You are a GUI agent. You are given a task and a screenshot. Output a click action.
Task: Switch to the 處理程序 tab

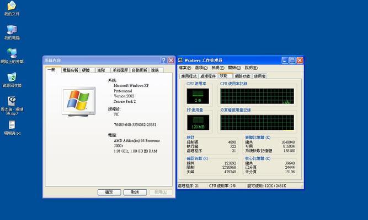coord(208,76)
